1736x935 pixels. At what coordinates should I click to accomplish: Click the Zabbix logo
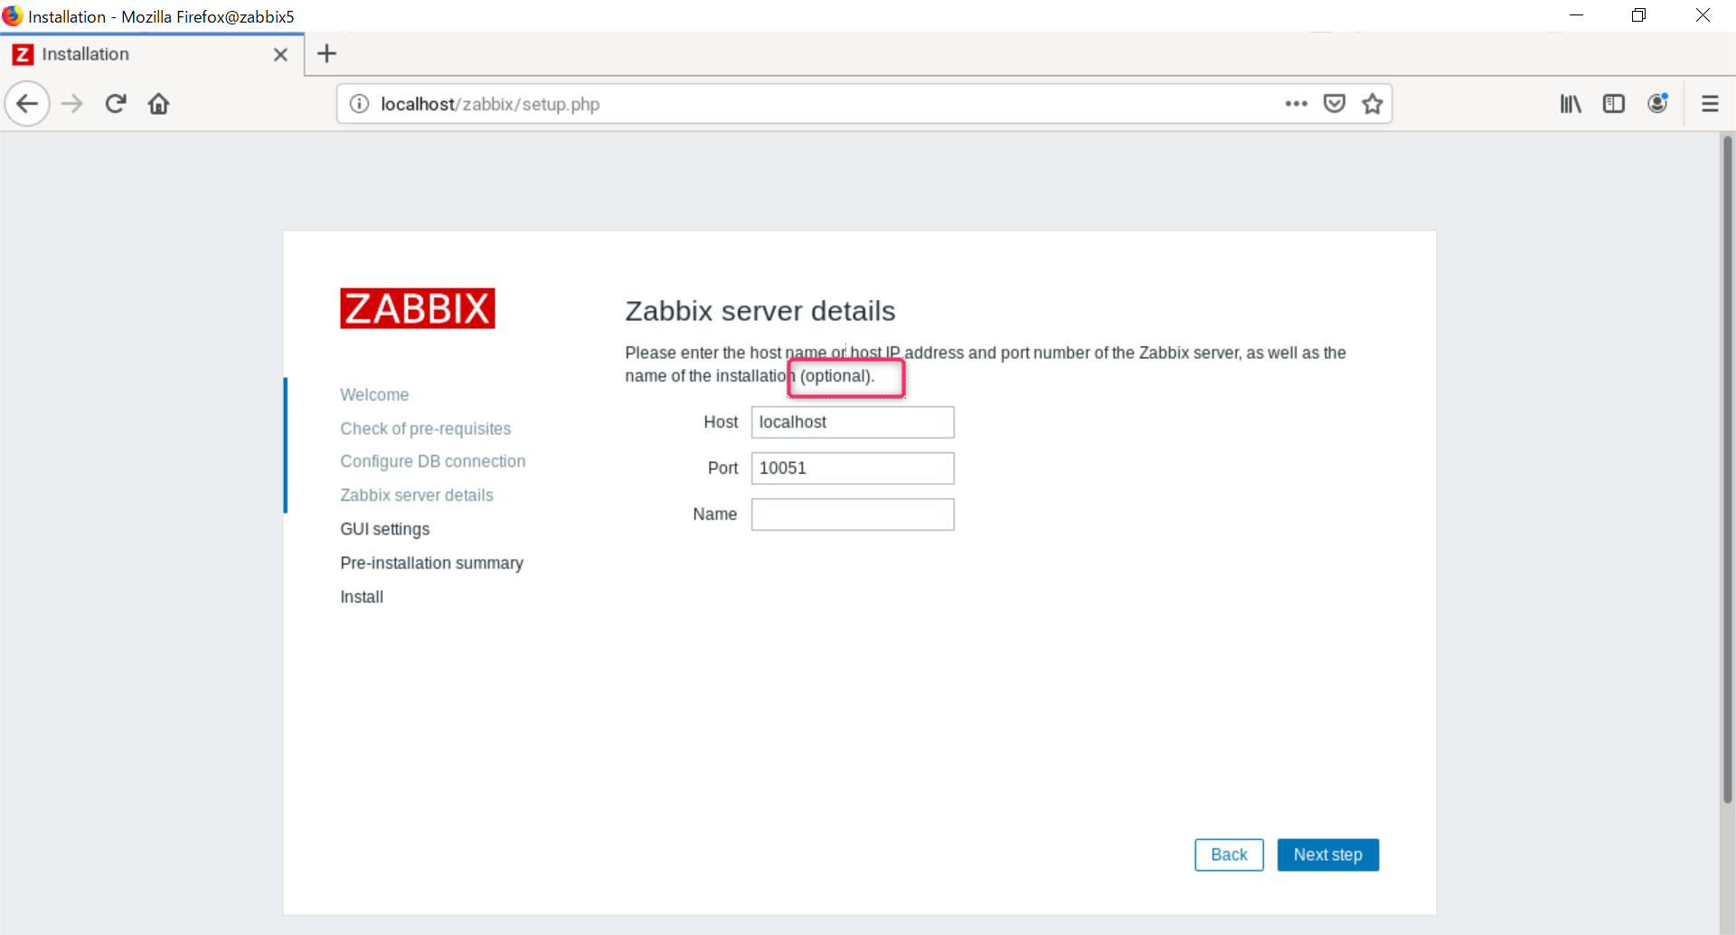point(417,308)
